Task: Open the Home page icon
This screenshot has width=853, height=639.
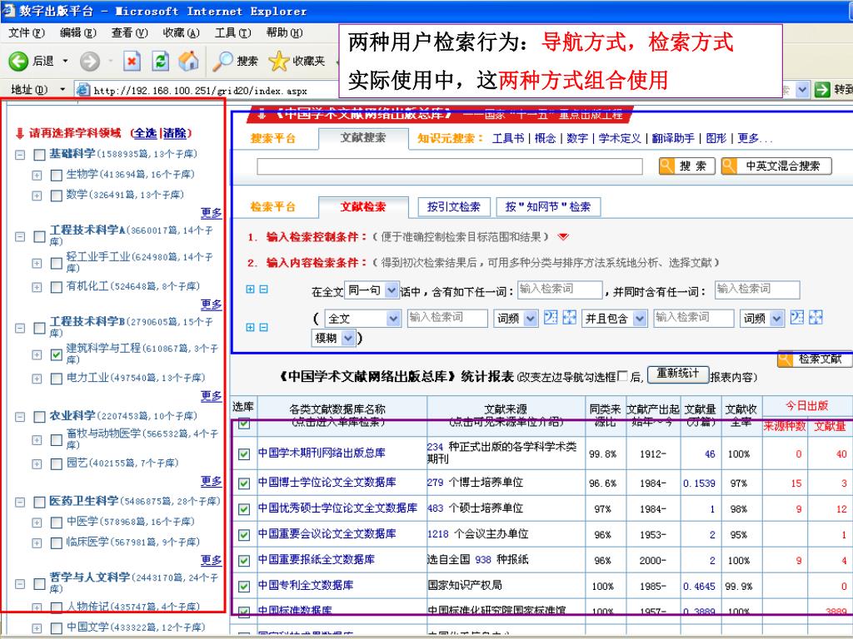Action: coord(189,61)
